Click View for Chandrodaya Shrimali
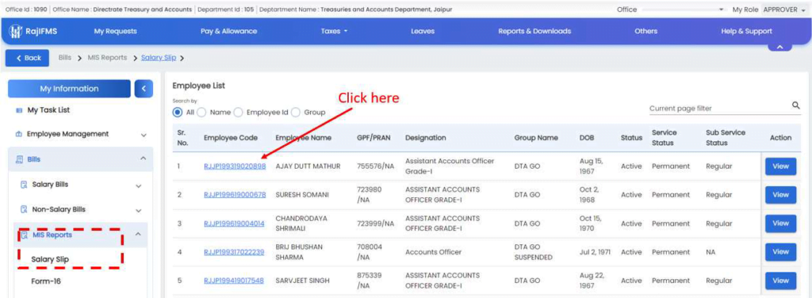Screen dimensions: 812x298 coord(780,223)
